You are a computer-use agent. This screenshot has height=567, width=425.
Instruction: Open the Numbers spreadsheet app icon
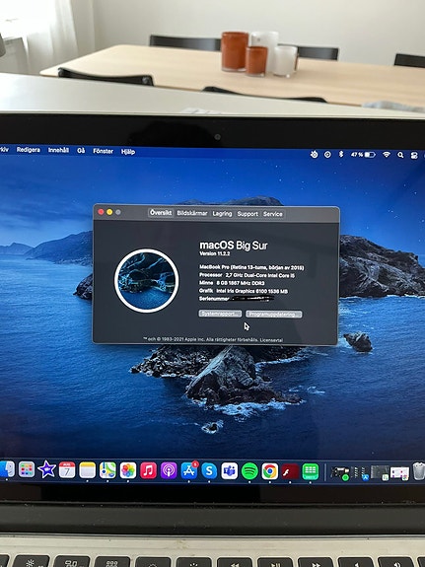coord(311,471)
